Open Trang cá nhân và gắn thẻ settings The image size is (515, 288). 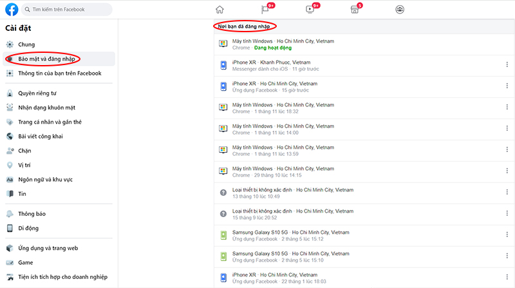[59, 122]
